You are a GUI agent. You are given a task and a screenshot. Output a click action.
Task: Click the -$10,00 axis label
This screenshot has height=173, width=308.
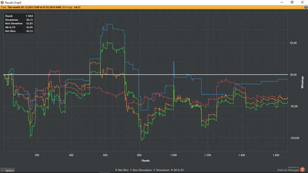click(x=295, y=138)
